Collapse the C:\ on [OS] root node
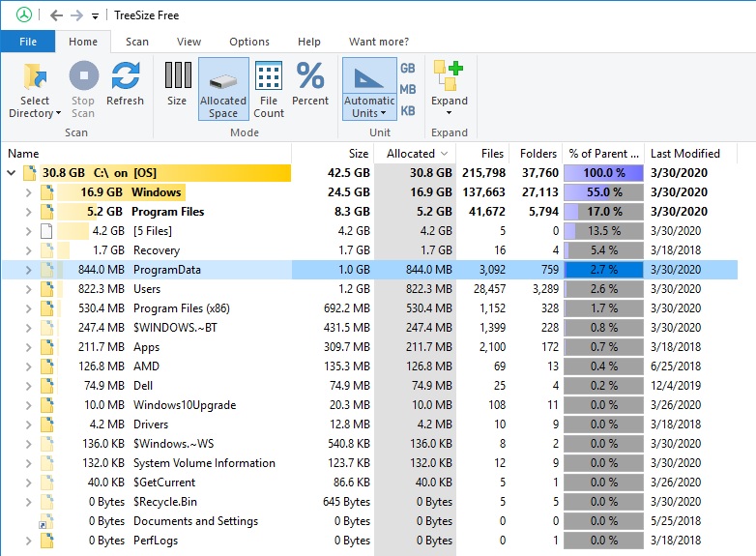This screenshot has height=556, width=756. [x=11, y=173]
